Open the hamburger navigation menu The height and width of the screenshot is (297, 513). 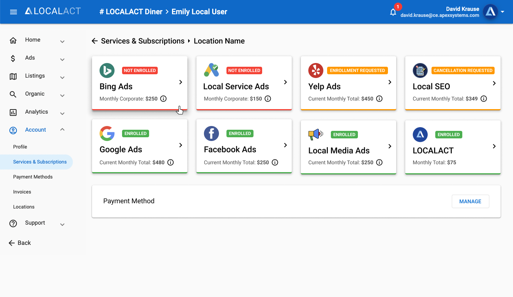point(14,12)
